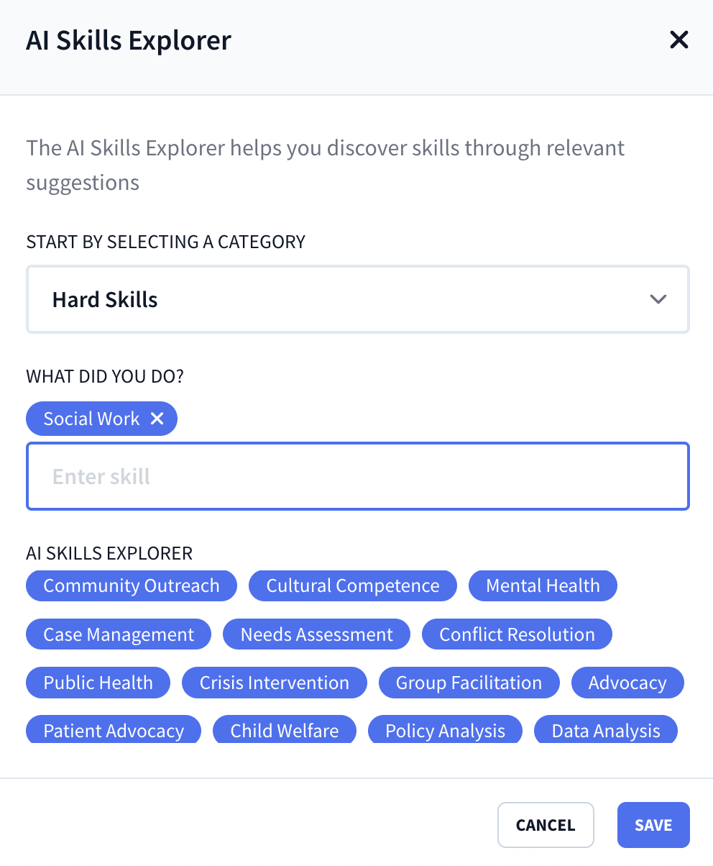Add the Cultural Competence skill

pyautogui.click(x=352, y=585)
